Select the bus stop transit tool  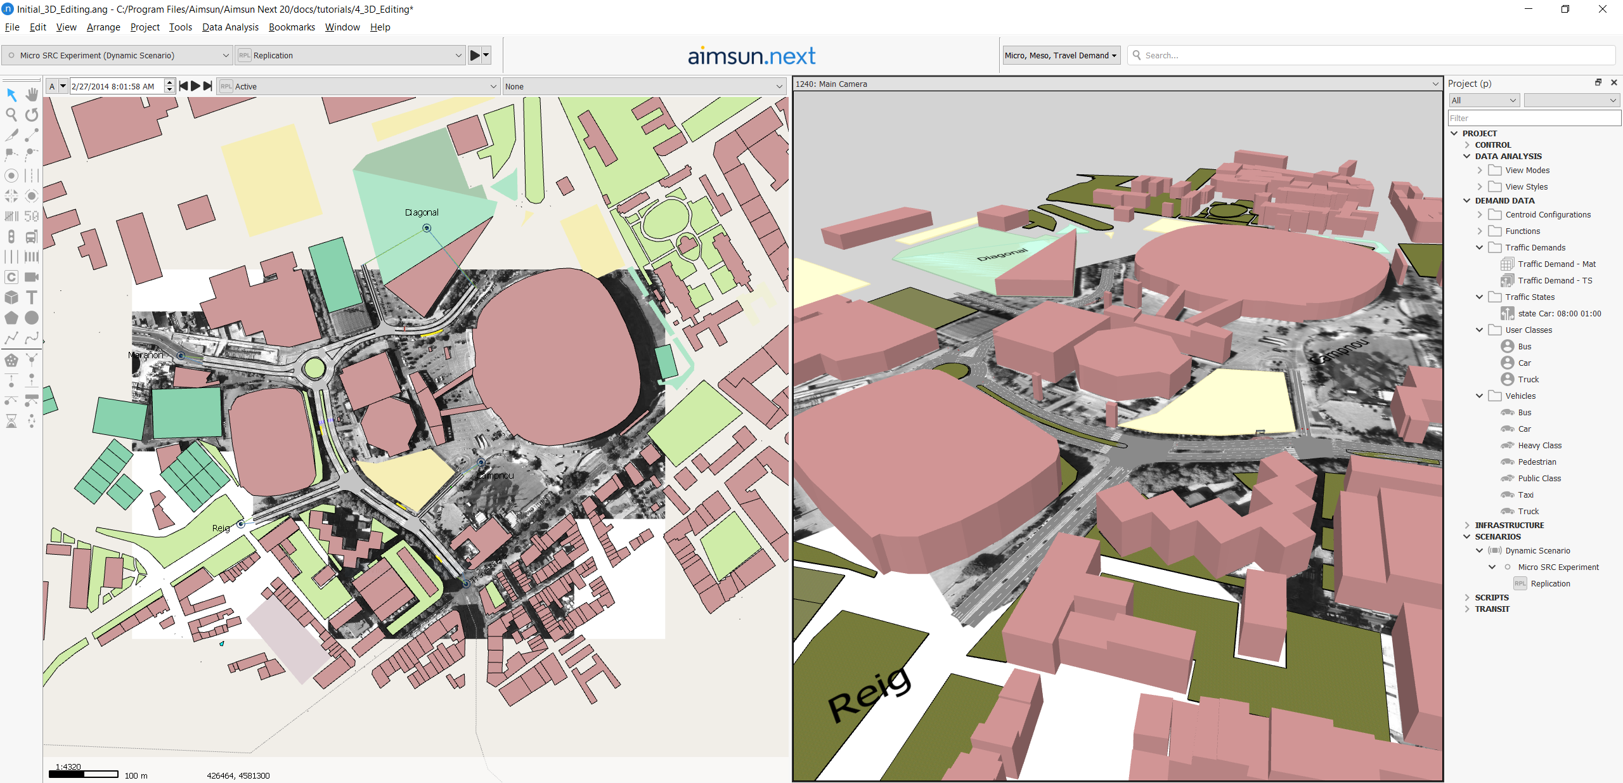pos(32,236)
